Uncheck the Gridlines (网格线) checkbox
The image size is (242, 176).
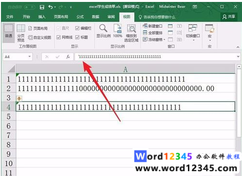click(58, 37)
